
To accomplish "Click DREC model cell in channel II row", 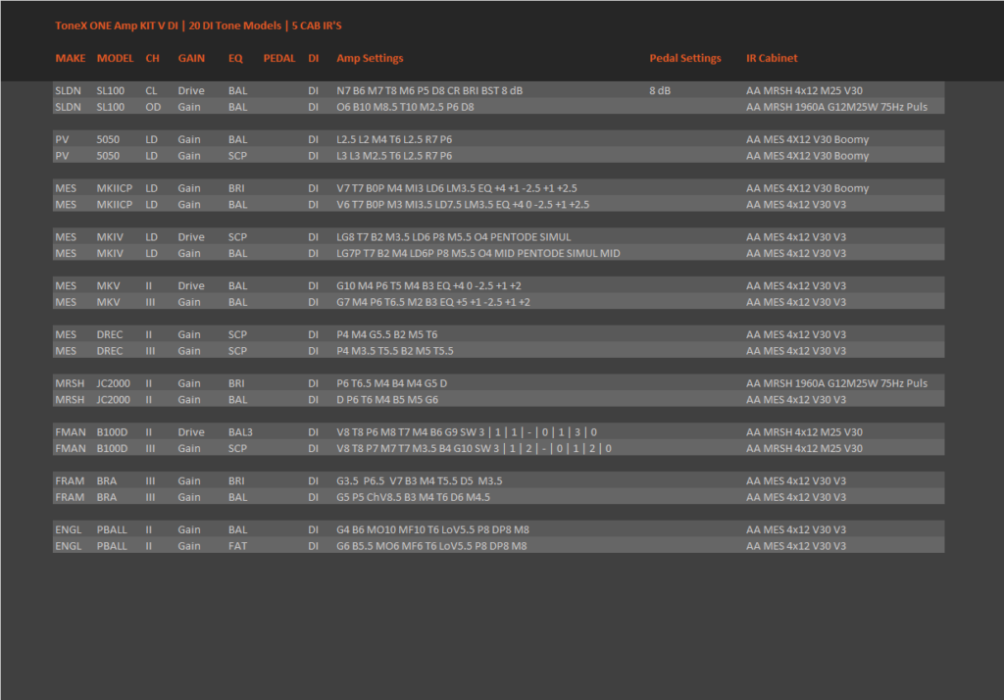I will [x=110, y=335].
